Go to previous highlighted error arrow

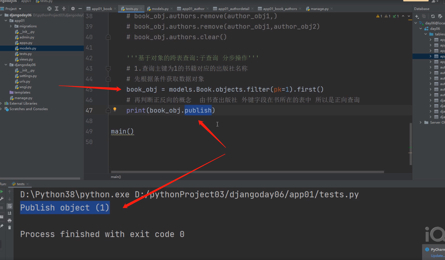[403, 16]
